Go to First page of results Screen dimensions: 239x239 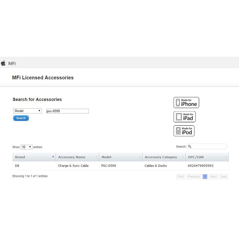click(181, 177)
